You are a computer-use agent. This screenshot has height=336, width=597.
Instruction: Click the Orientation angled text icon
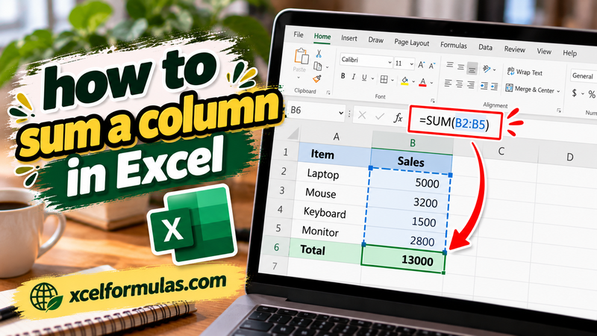[487, 69]
